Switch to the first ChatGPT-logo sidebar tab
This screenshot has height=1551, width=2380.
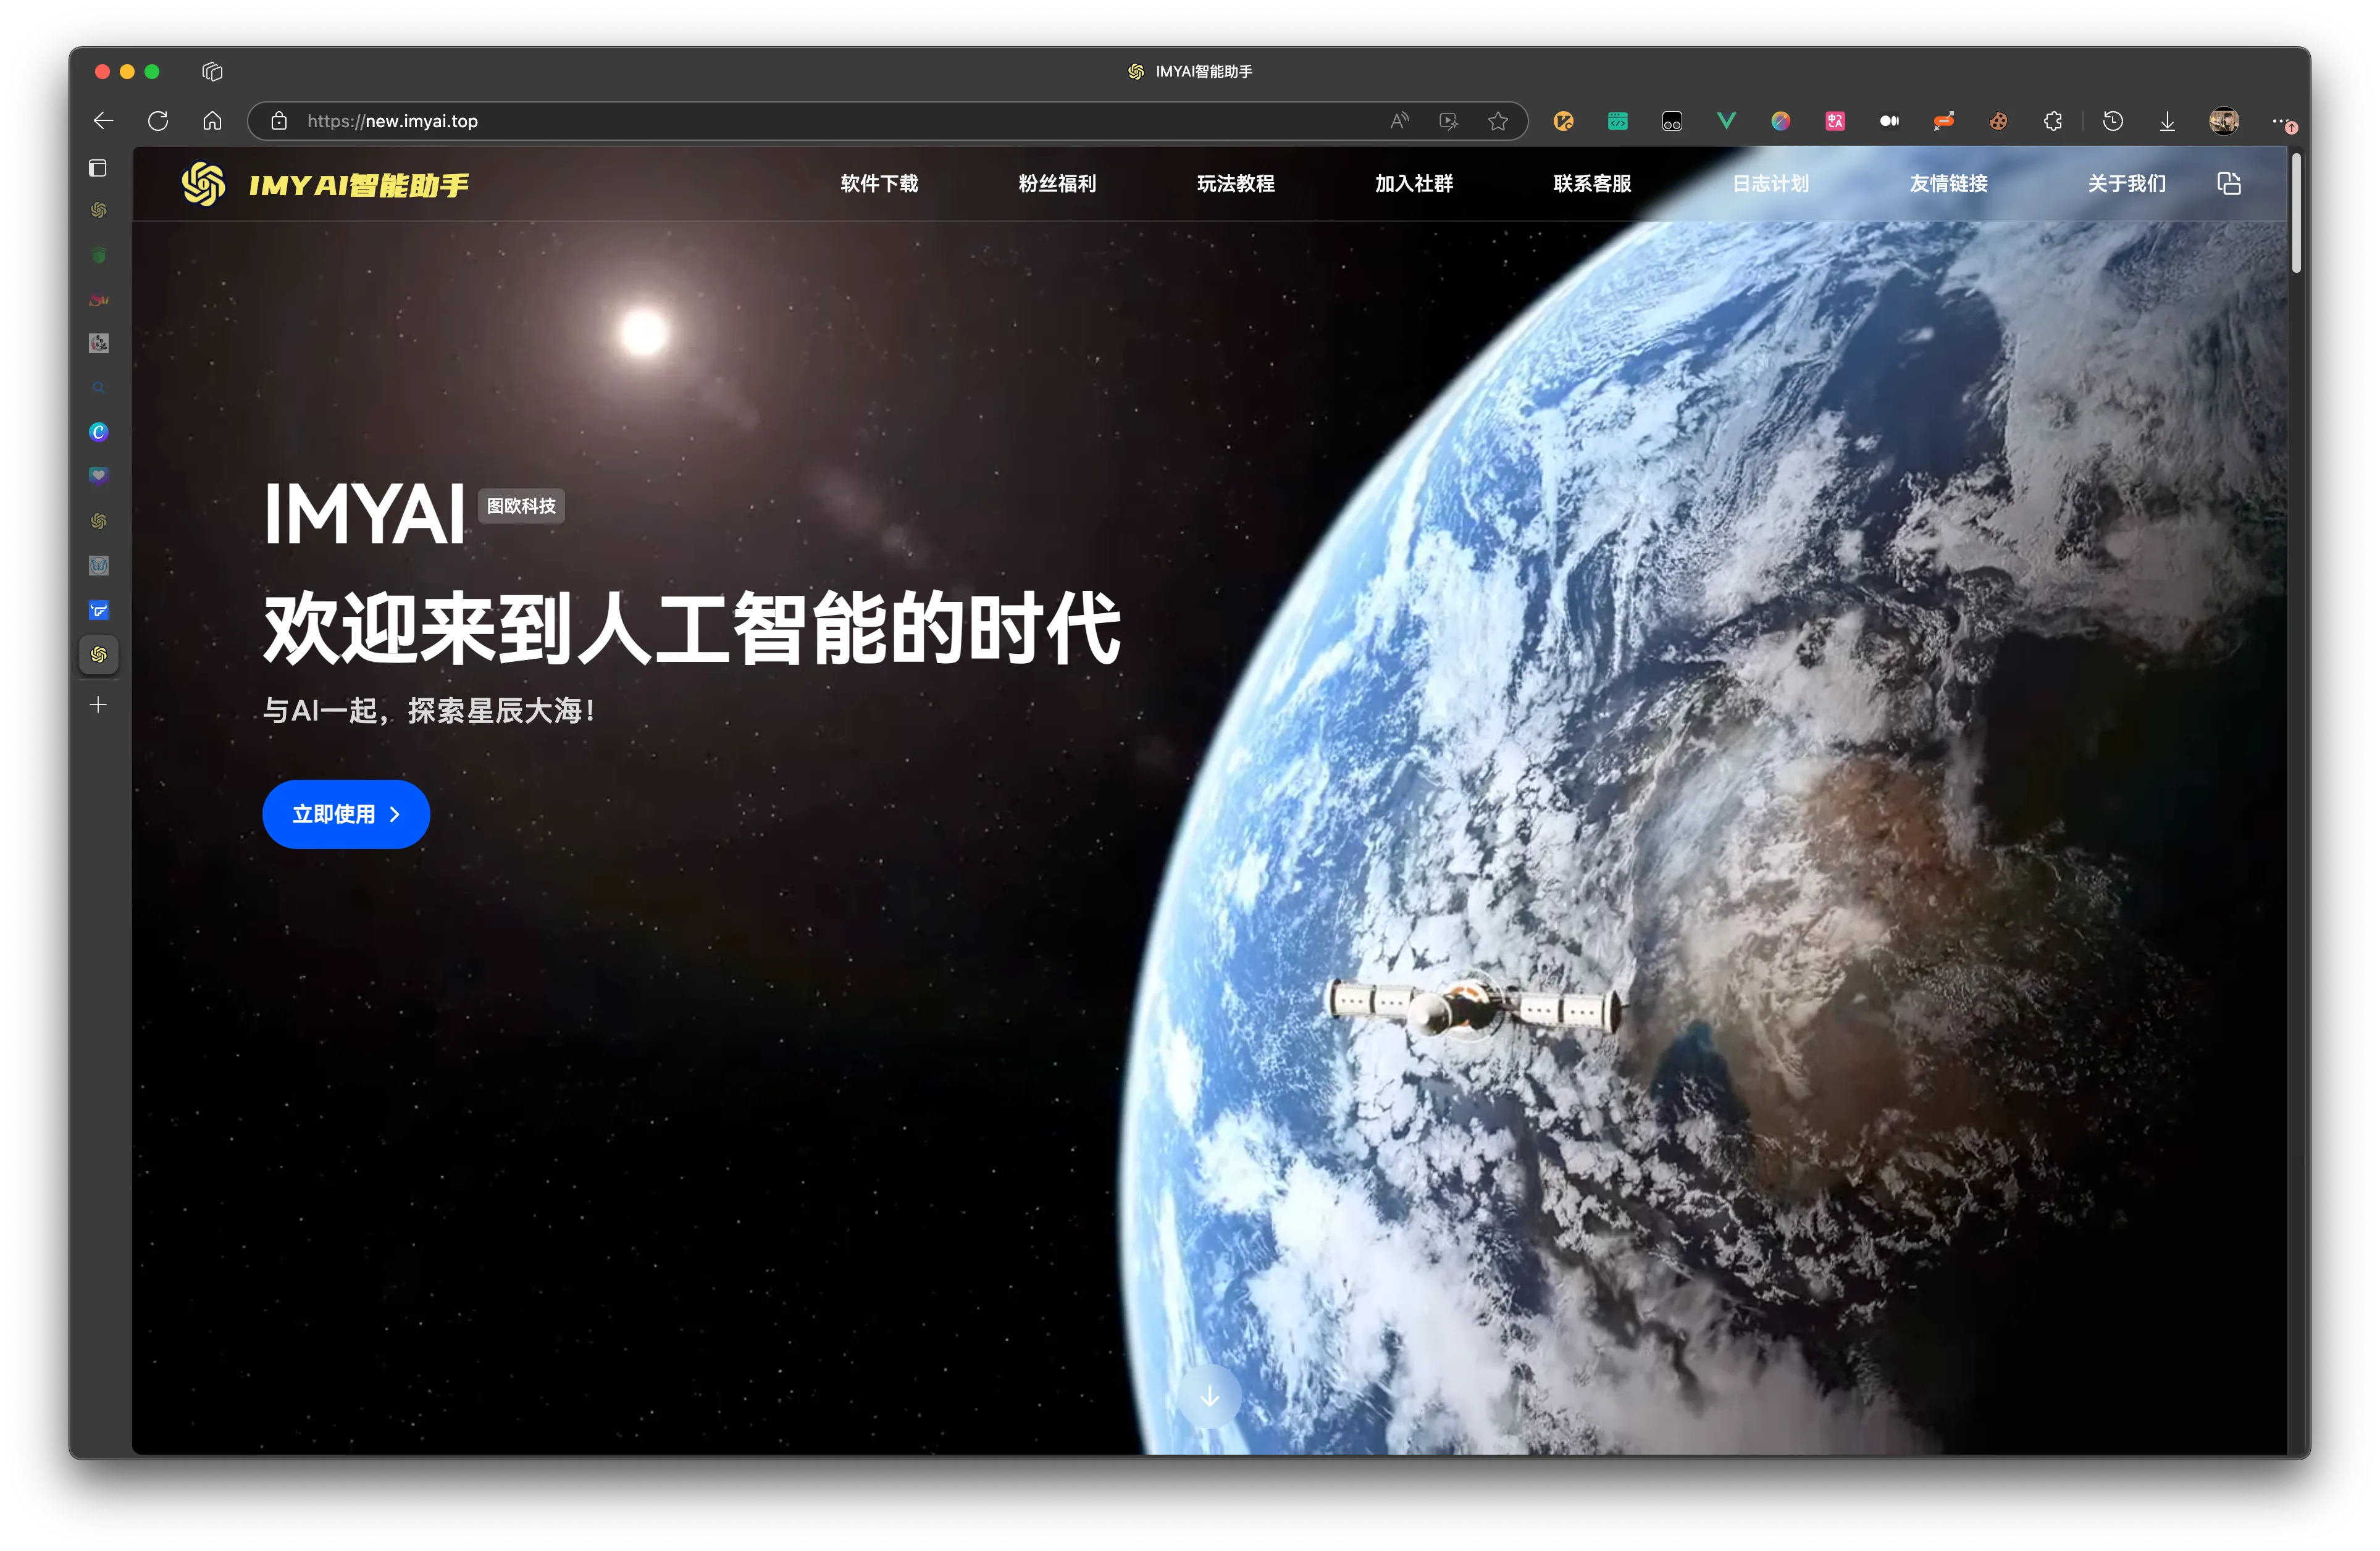coord(98,210)
